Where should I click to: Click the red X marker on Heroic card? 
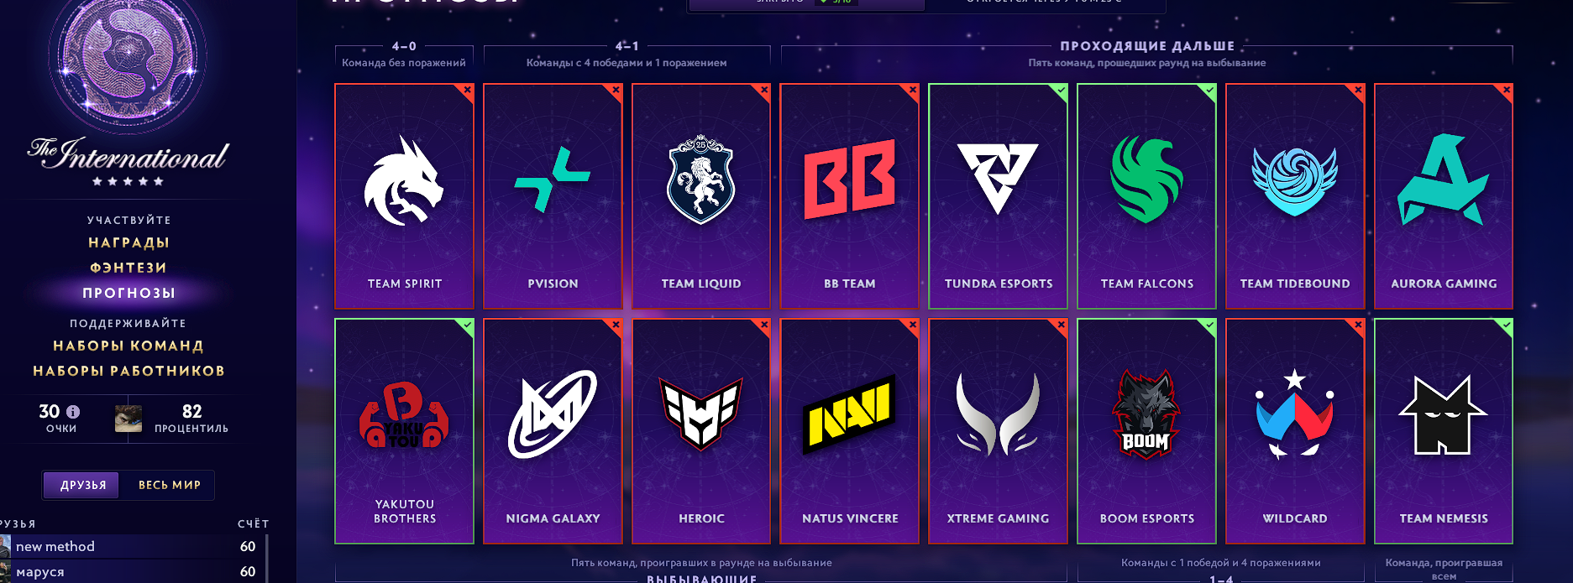(x=764, y=325)
